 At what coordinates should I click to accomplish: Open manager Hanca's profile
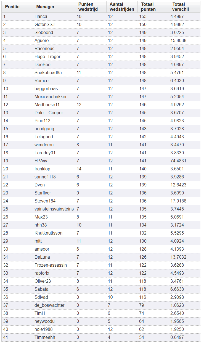(x=41, y=16)
